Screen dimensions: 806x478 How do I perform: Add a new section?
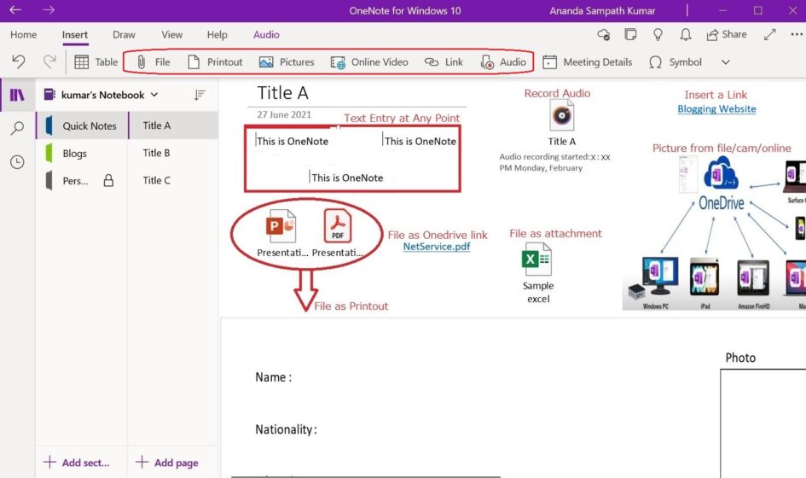77,462
